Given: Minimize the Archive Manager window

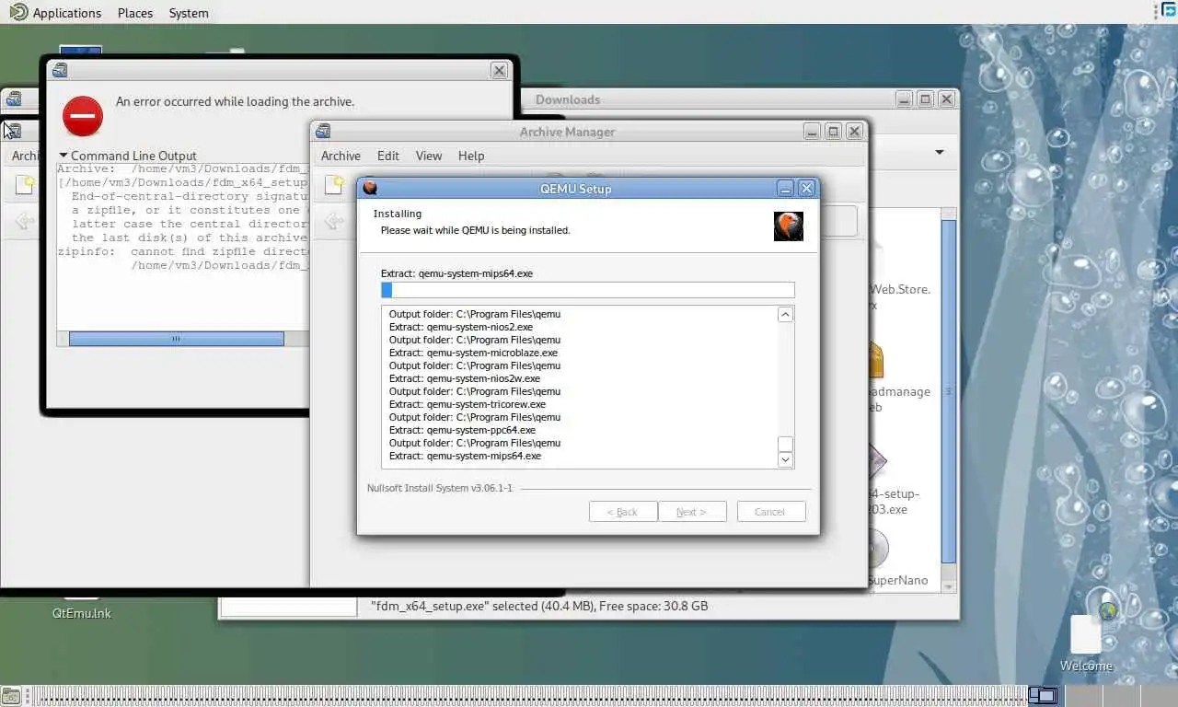Looking at the screenshot, I should point(812,132).
